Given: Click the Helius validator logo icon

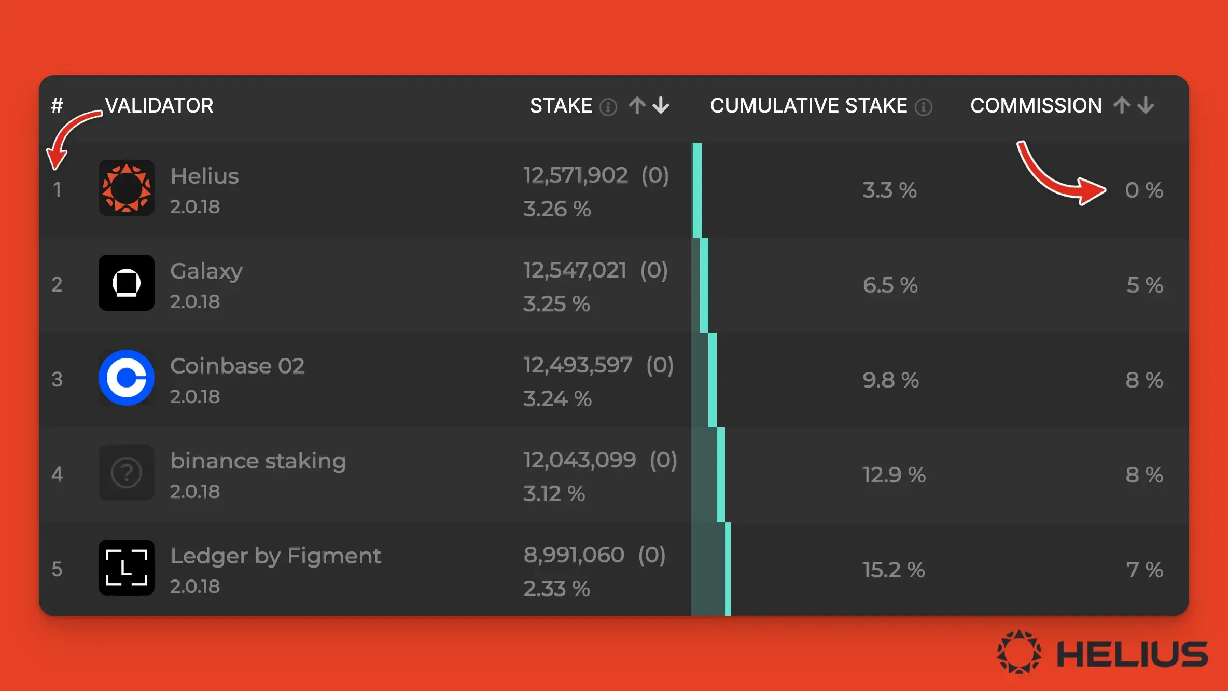Looking at the screenshot, I should [x=127, y=188].
